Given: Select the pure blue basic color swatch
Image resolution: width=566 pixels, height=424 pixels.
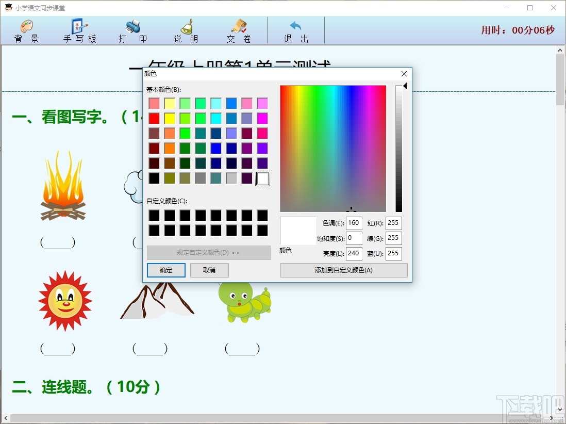Looking at the screenshot, I should 216,148.
